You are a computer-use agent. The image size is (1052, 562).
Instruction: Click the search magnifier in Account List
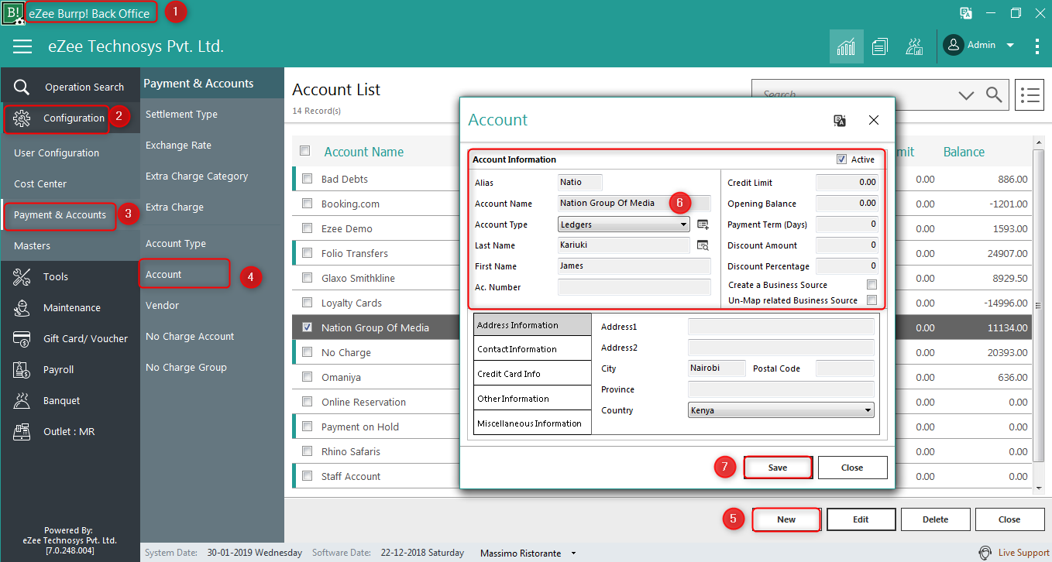[994, 95]
